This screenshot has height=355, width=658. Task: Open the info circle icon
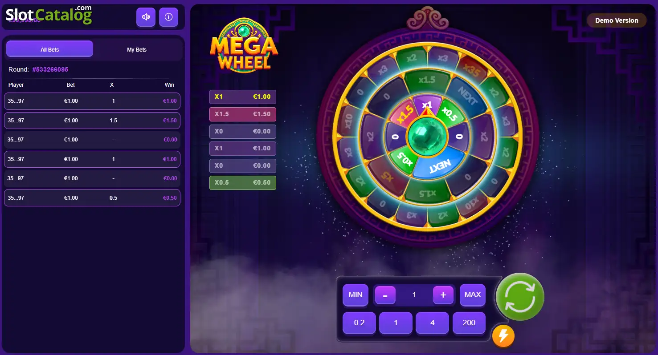168,17
